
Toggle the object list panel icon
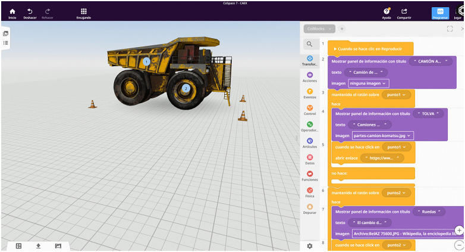coord(5,43)
